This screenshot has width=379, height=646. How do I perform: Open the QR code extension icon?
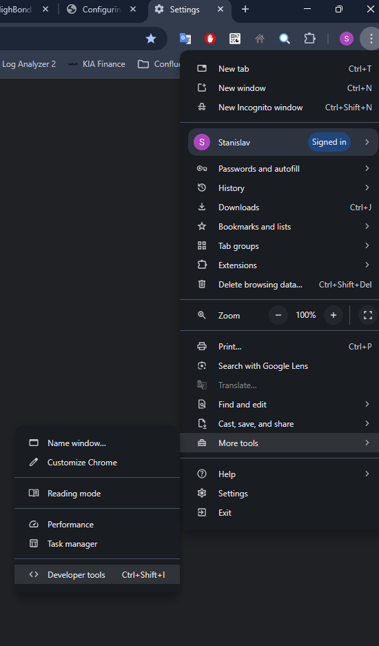click(235, 39)
